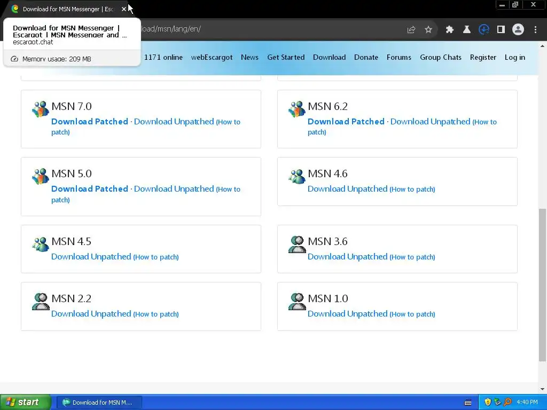Image resolution: width=547 pixels, height=410 pixels.
Task: Download Unpatched MSN 4.6
Action: [347, 188]
